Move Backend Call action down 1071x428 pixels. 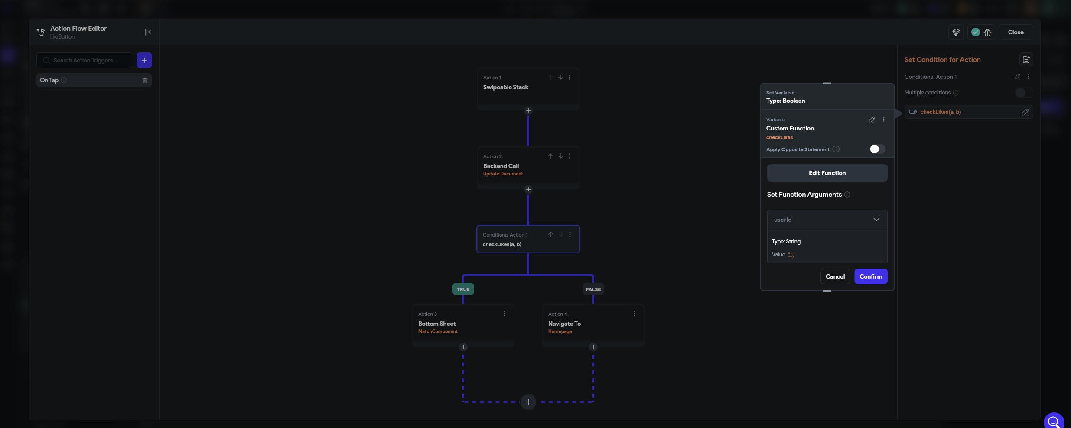pos(561,156)
